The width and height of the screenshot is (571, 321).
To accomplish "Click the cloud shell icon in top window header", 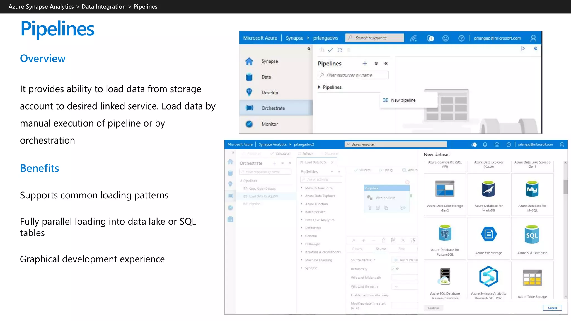I will (413, 38).
